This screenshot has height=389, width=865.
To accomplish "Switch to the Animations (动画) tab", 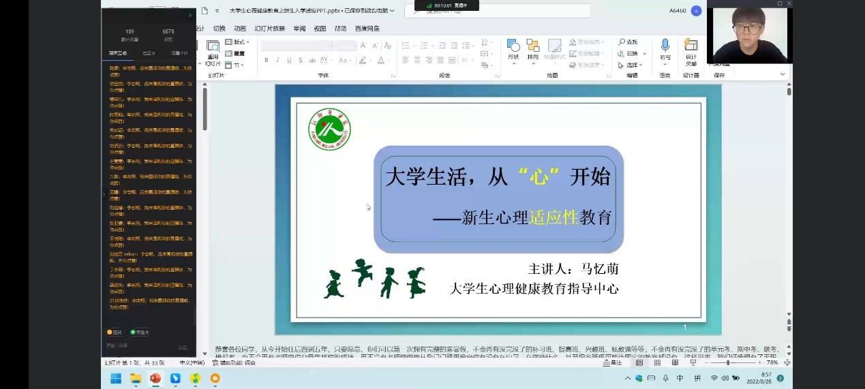I will 239,29.
